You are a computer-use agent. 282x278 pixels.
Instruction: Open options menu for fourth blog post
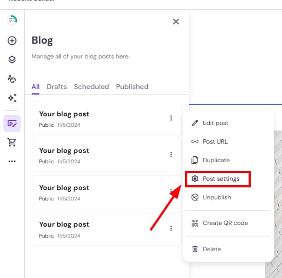click(171, 228)
